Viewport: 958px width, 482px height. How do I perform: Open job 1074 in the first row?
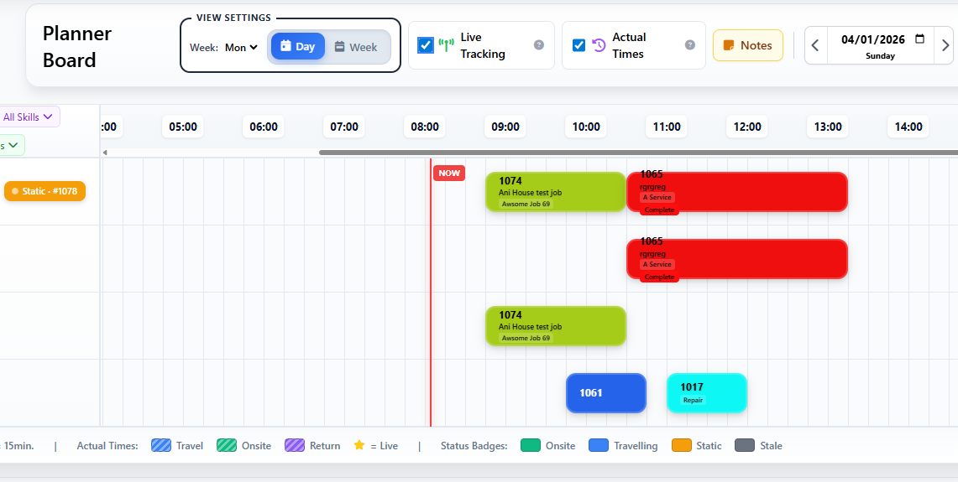(555, 192)
